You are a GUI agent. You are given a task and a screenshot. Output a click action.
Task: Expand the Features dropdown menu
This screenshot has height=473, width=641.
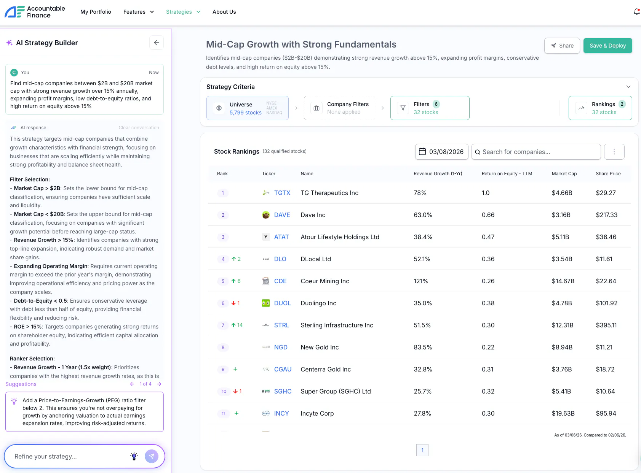pos(139,12)
